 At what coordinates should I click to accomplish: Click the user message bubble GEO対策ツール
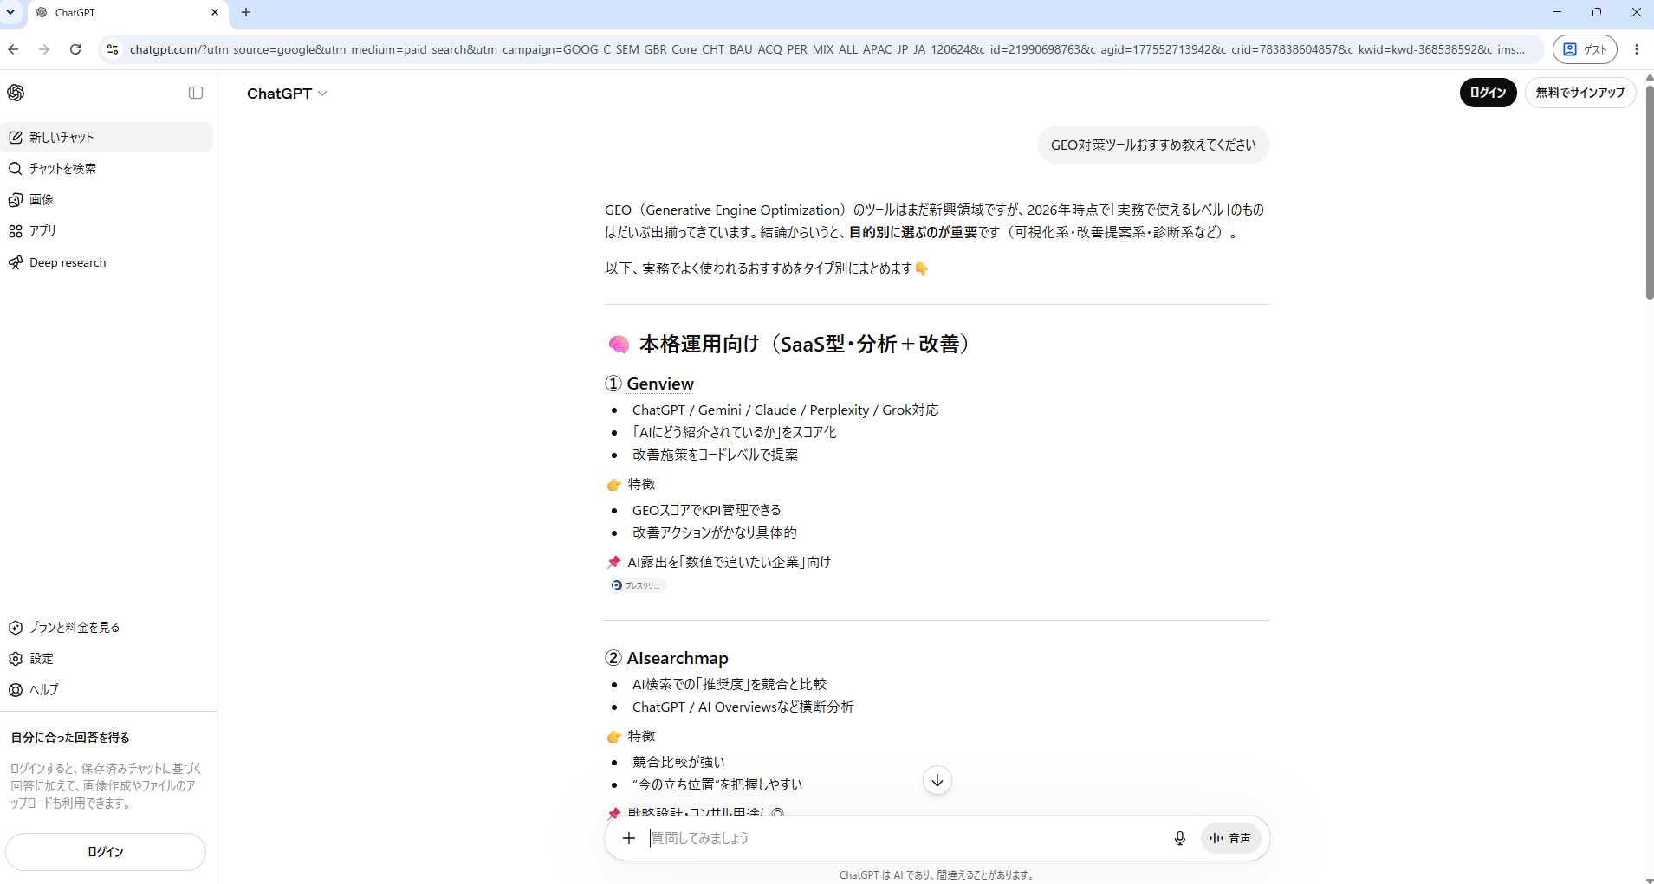click(x=1153, y=145)
